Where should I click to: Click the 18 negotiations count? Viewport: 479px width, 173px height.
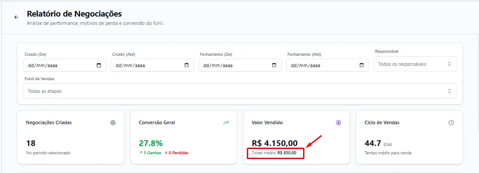tap(31, 143)
